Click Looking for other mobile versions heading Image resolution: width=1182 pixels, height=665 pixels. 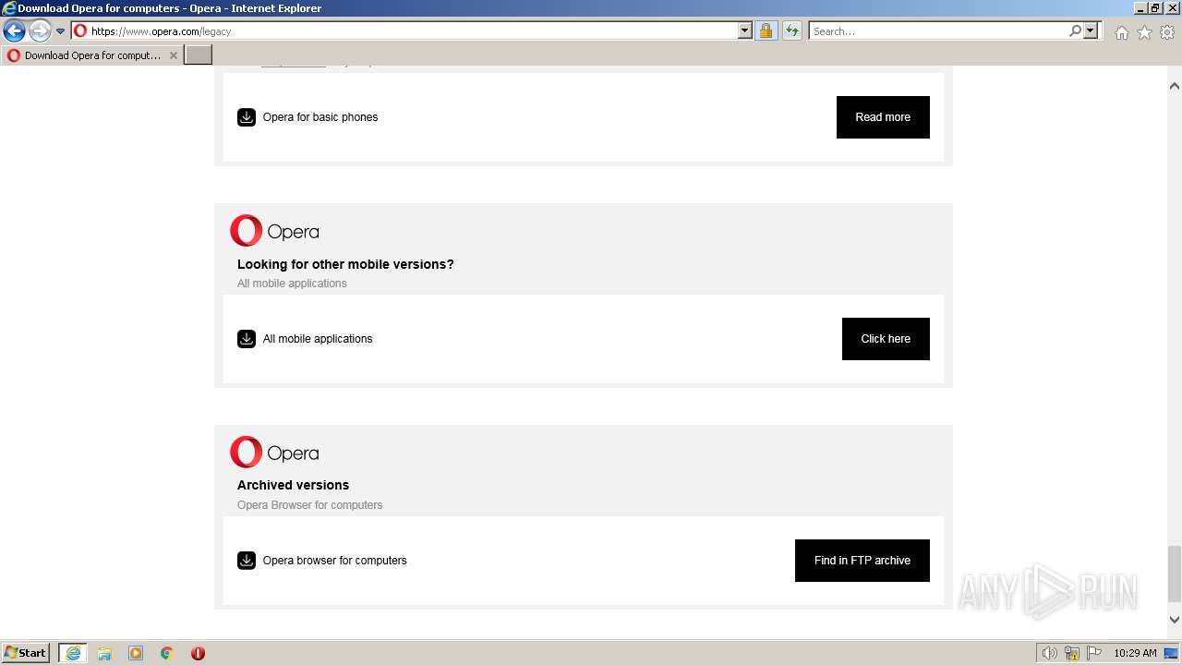coord(345,264)
